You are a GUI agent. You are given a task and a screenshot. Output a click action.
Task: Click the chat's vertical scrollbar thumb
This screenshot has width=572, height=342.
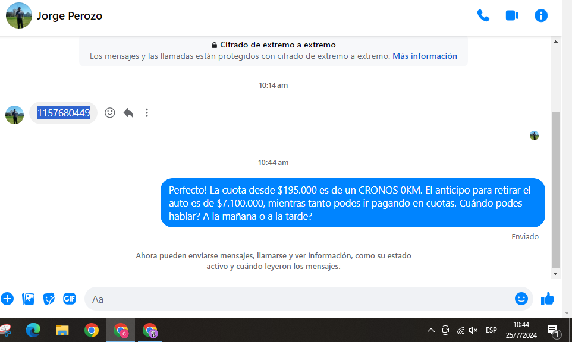[x=556, y=190]
